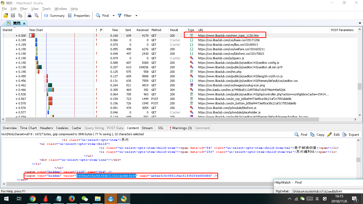Open the Summary panel from toolbar

pyautogui.click(x=54, y=16)
